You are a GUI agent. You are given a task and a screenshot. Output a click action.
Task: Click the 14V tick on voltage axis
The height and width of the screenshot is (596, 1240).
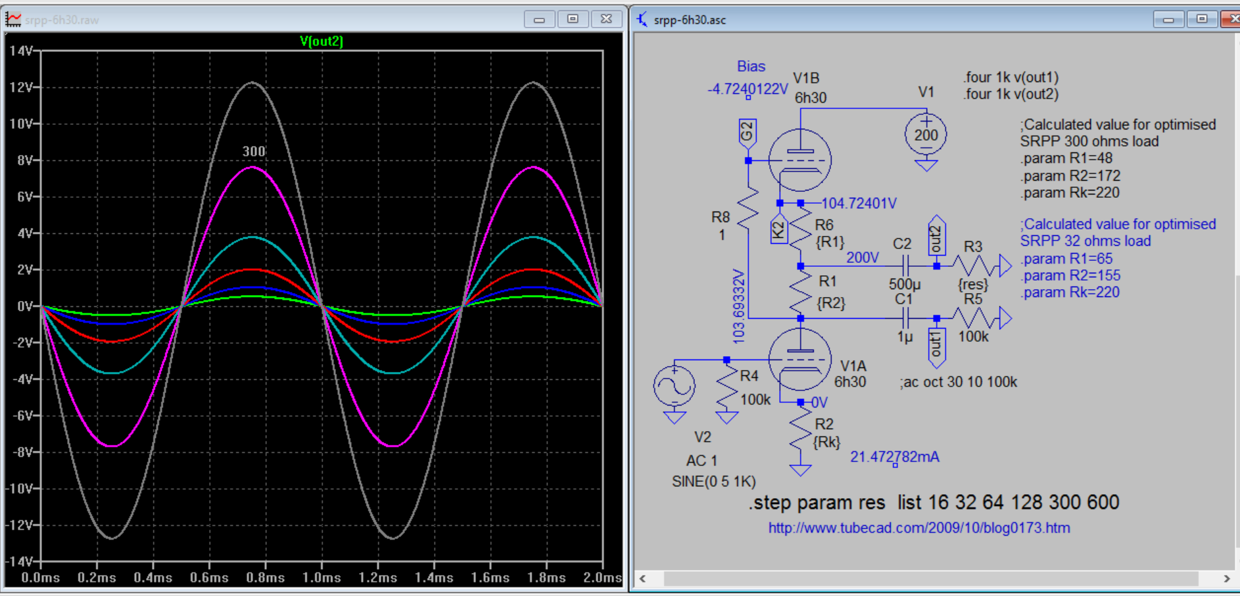(x=22, y=51)
